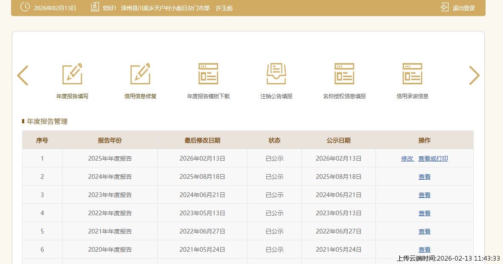Click the 退出登录 text button
The height and width of the screenshot is (264, 503).
click(463, 8)
